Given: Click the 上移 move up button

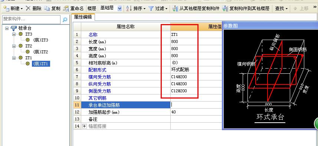Looking at the screenshot, I should (x=301, y=8).
